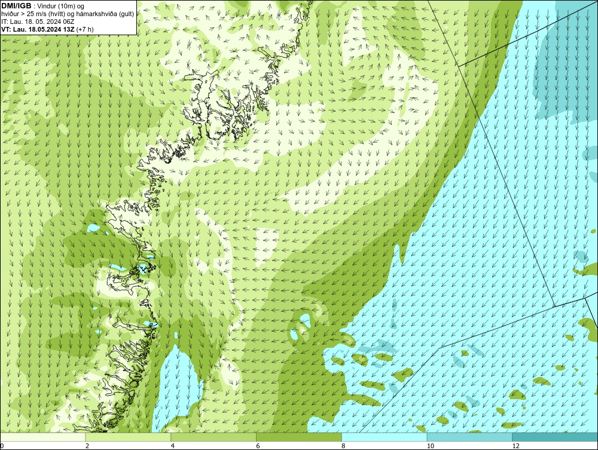Click the legend scale label '0'

point(2,446)
